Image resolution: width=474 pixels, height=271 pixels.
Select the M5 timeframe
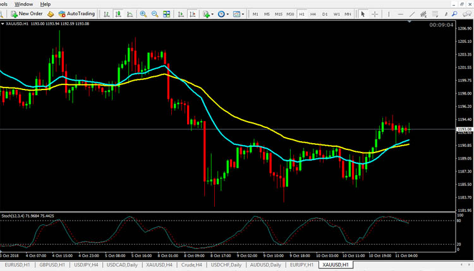(267, 14)
